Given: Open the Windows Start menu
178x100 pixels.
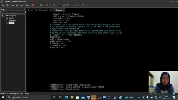Looking at the screenshot, I should [x=3, y=97].
